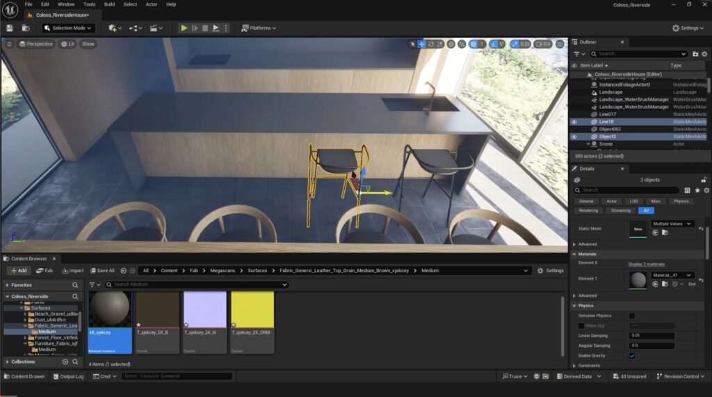Image resolution: width=712 pixels, height=397 pixels.
Task: Click the Linear Damping value field
Action: coord(652,336)
